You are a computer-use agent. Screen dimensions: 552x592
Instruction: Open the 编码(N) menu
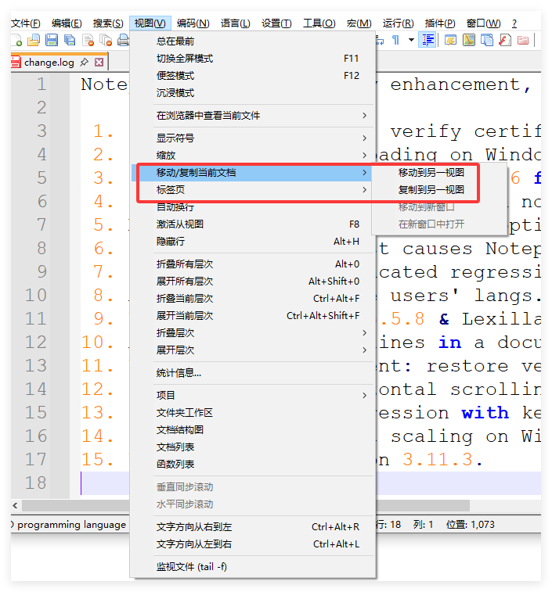(193, 23)
